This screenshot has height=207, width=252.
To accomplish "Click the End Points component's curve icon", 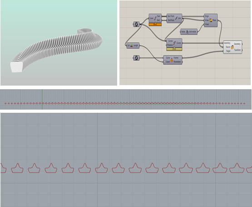I will point(155,18).
